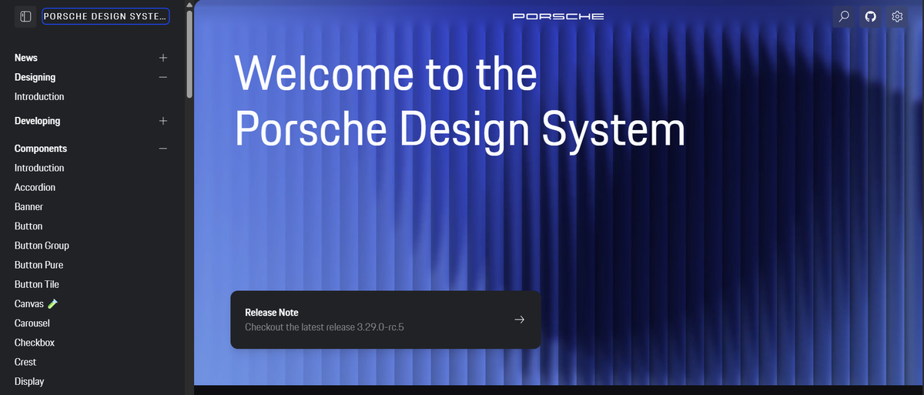Open the Banner component page
The height and width of the screenshot is (395, 924).
point(28,206)
